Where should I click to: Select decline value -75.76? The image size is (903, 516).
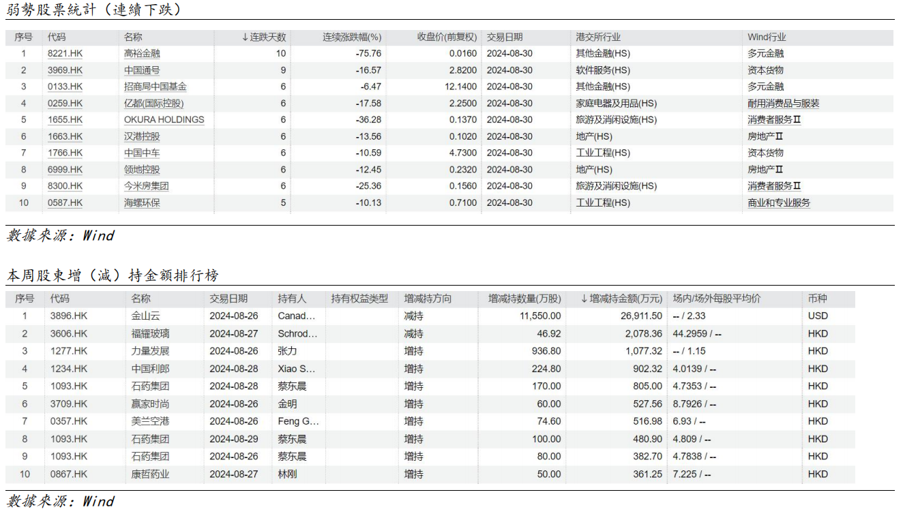[x=368, y=53]
